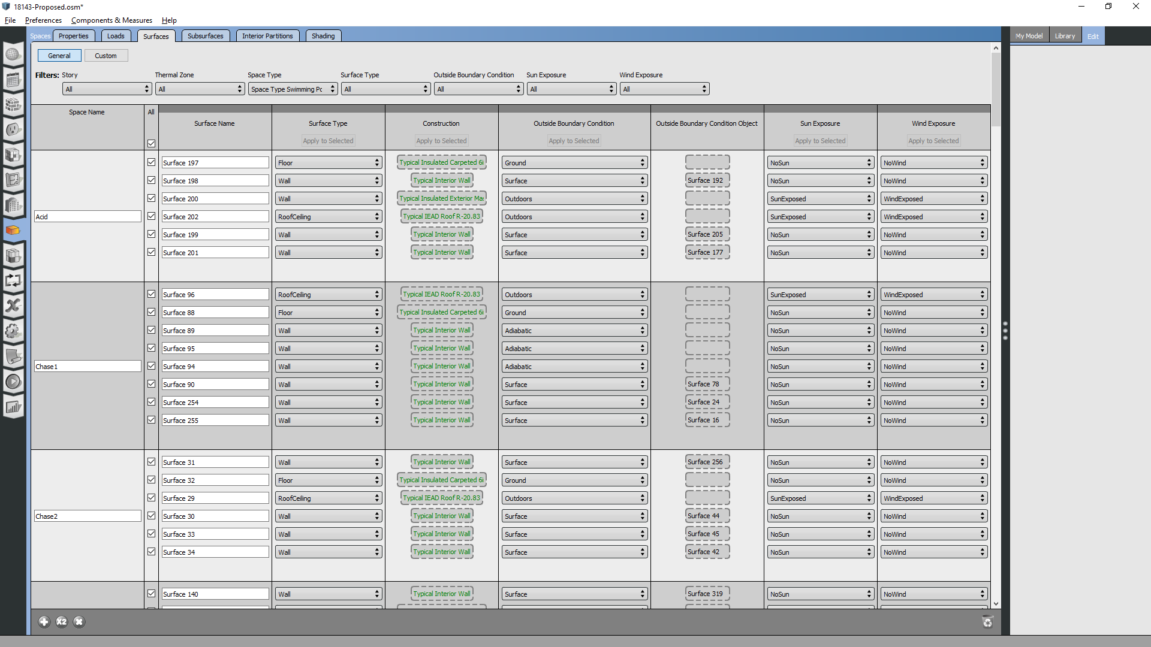This screenshot has height=647, width=1151.
Task: Open the Sun Exposure dropdown for Surface 200
Action: pos(820,199)
